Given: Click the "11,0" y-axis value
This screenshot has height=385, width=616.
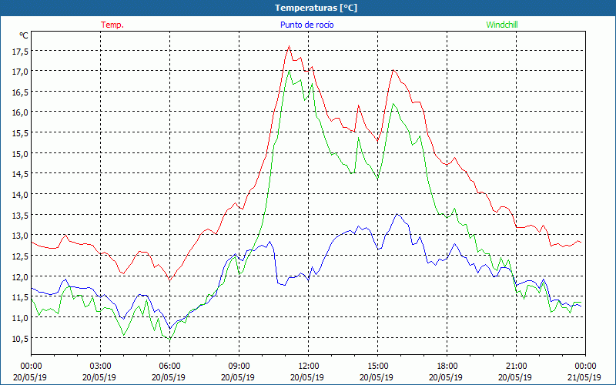Looking at the screenshot, I should [x=20, y=318].
